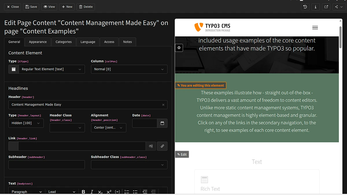Open the Column colPos dropdown
This screenshot has width=347, height=195.
[129, 69]
